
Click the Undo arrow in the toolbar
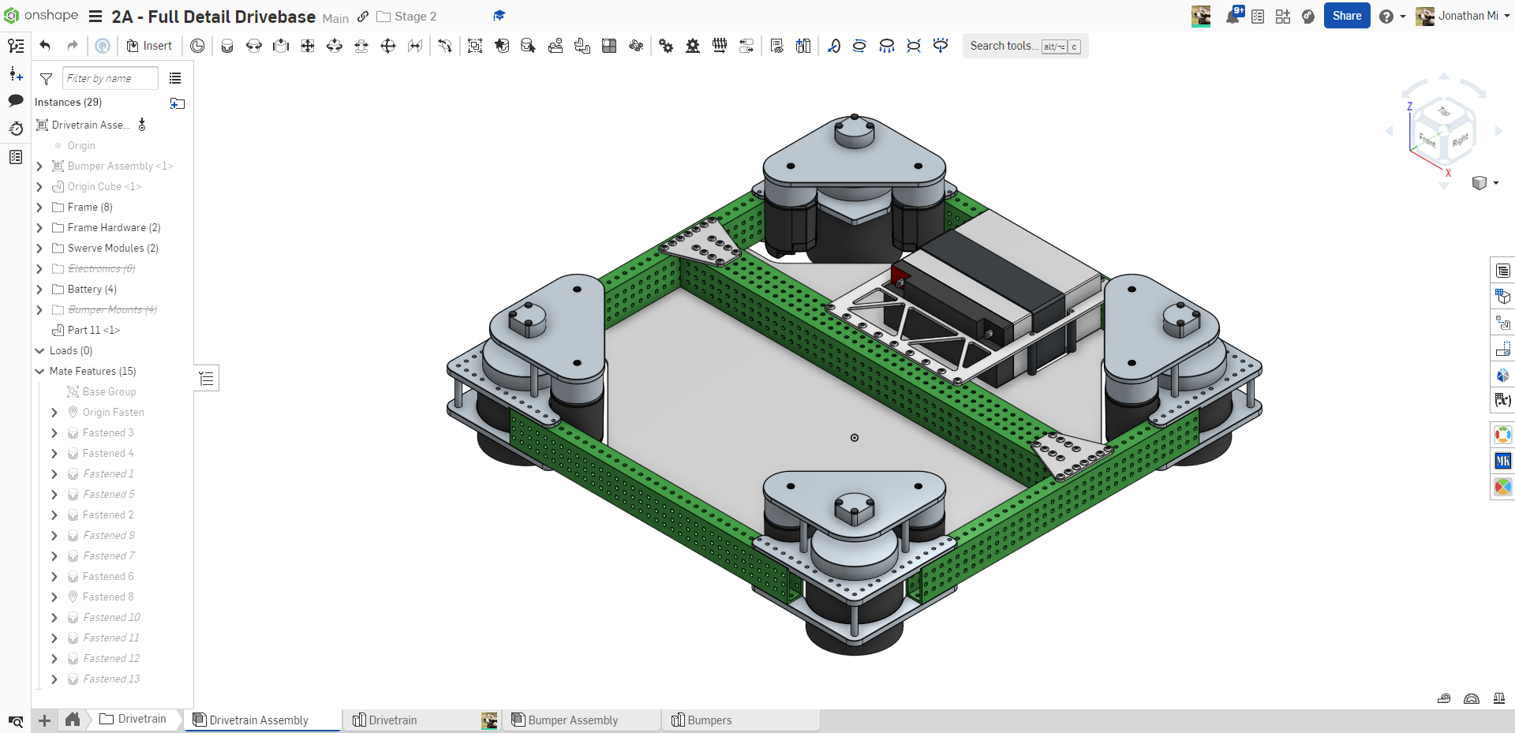(45, 46)
